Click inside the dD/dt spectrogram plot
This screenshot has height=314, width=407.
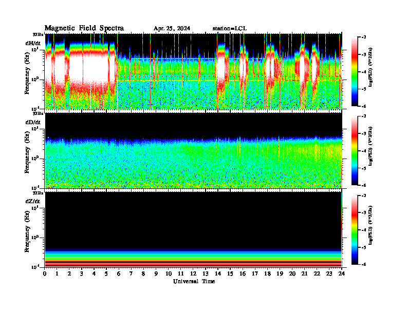(193, 150)
